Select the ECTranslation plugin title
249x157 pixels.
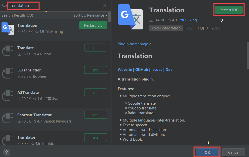[x=29, y=70]
